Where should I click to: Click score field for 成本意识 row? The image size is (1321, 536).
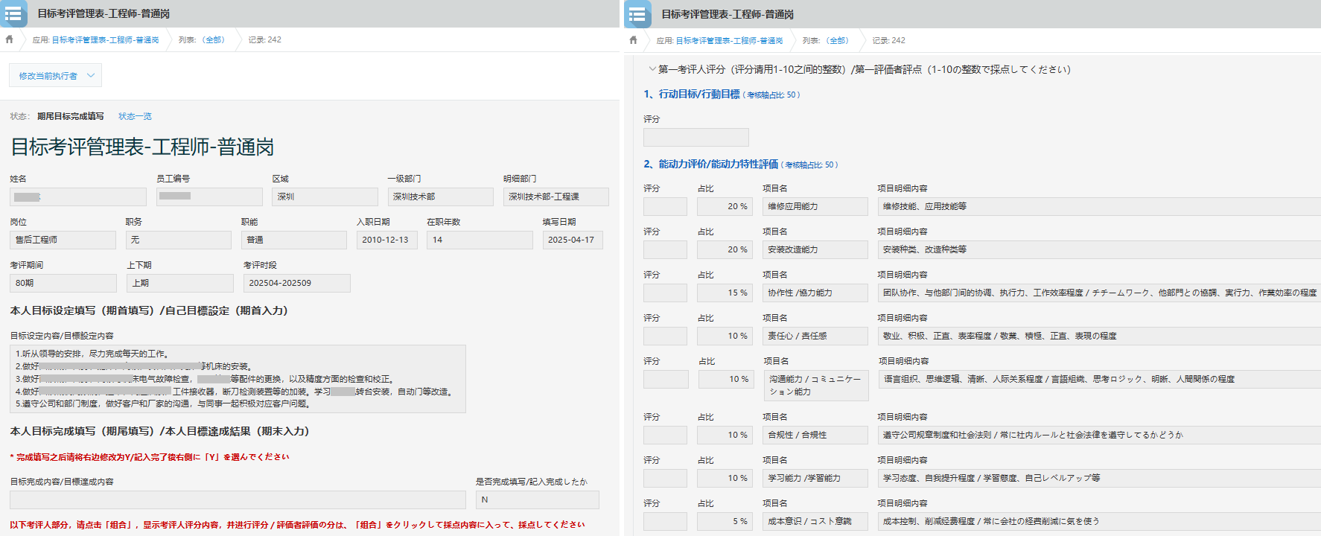click(x=665, y=521)
